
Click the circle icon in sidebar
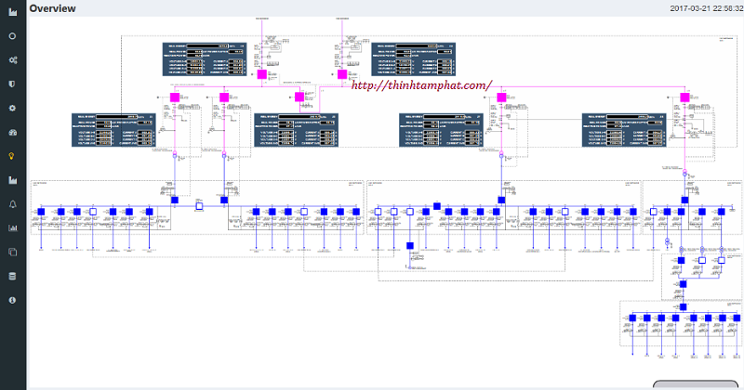13,35
